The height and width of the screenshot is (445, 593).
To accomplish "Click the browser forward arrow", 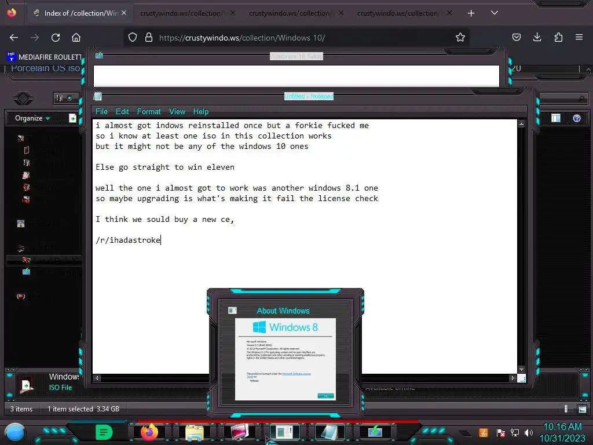I will 35,38.
